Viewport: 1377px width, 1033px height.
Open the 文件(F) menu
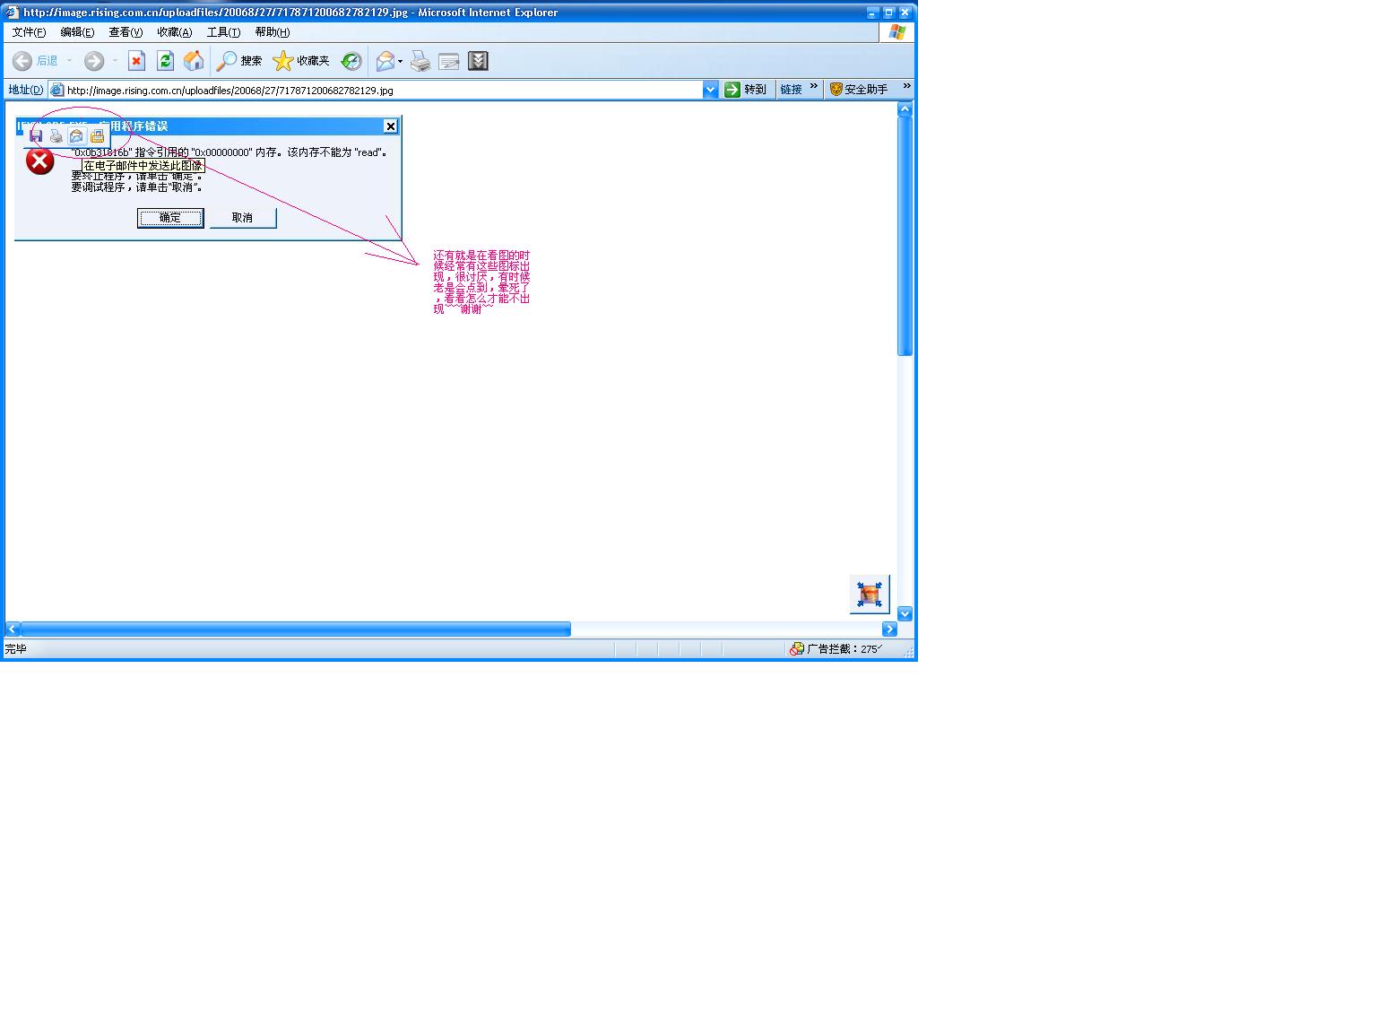[29, 32]
